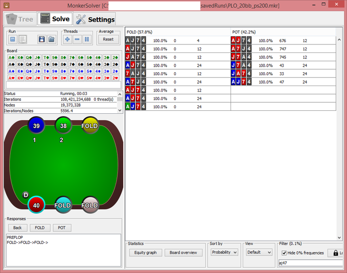The width and height of the screenshot is (347, 273).
Task: Open the Equity graph
Action: coord(145,252)
